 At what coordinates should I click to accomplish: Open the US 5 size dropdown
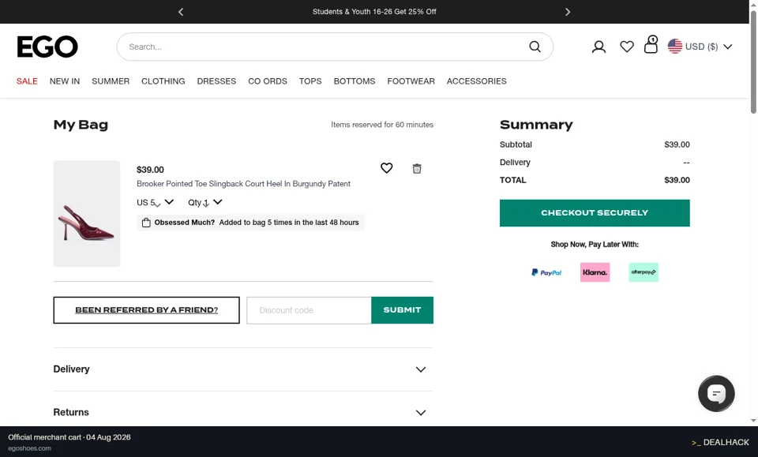click(x=156, y=202)
